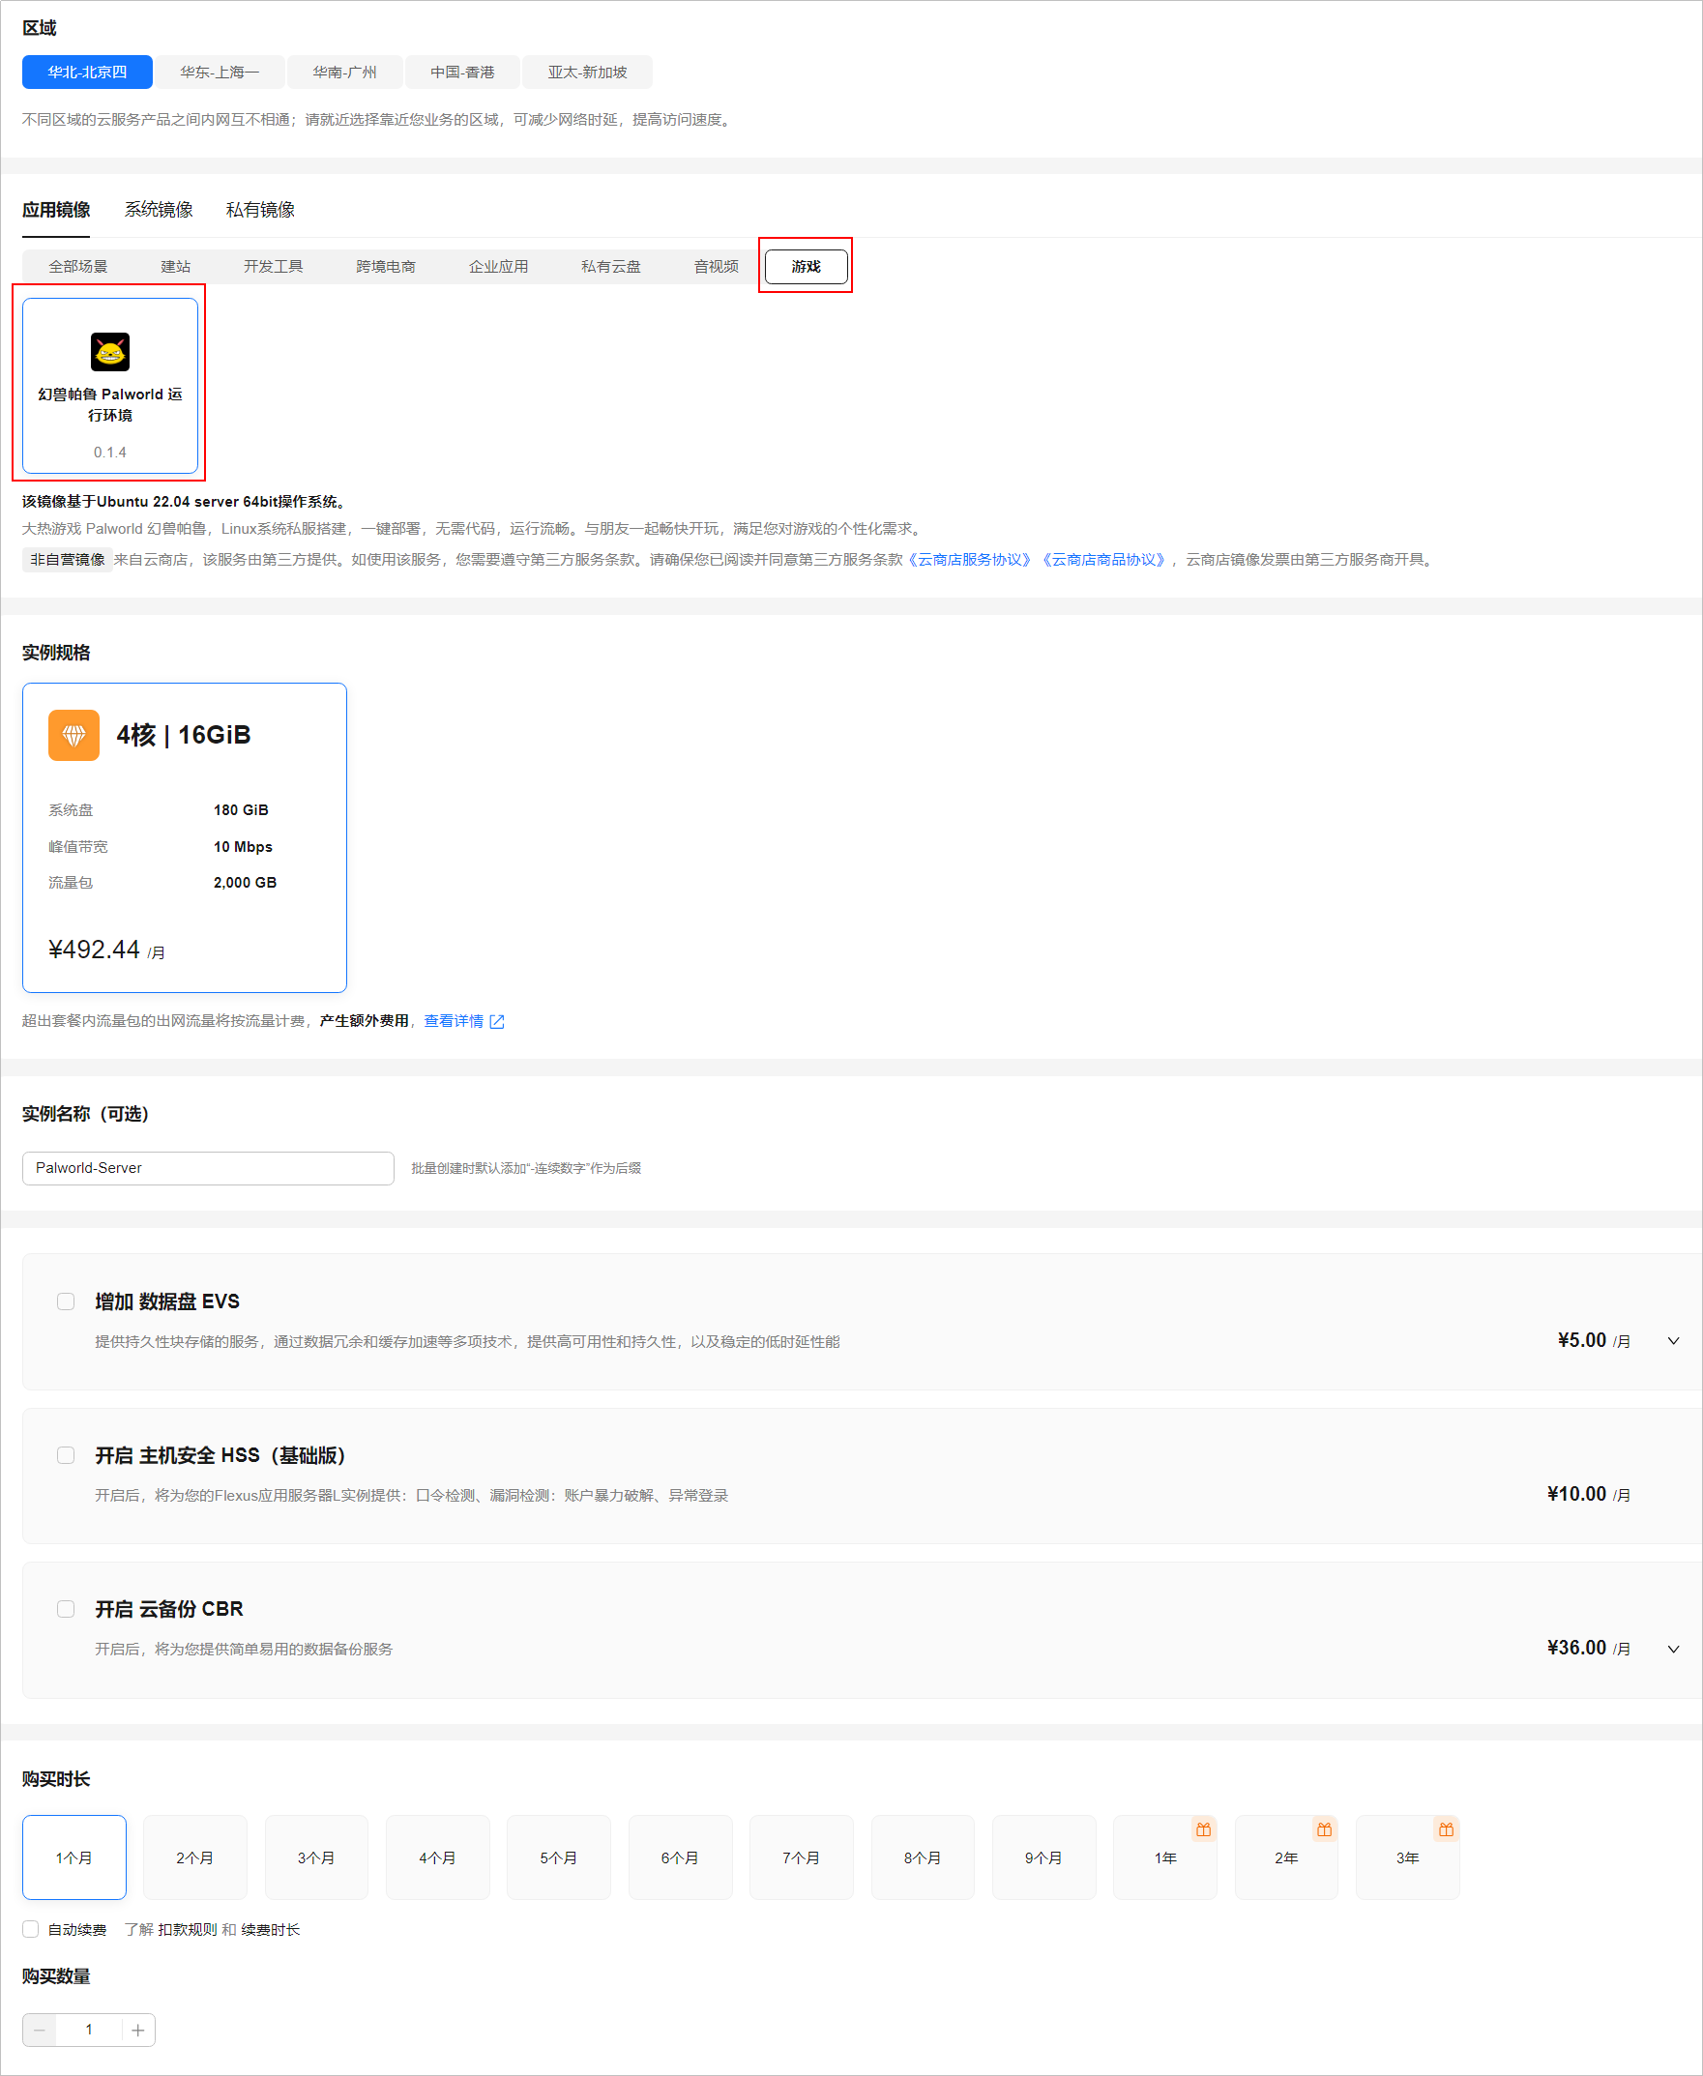Choose the 7个月 purchase duration
The height and width of the screenshot is (2076, 1703).
(802, 1858)
